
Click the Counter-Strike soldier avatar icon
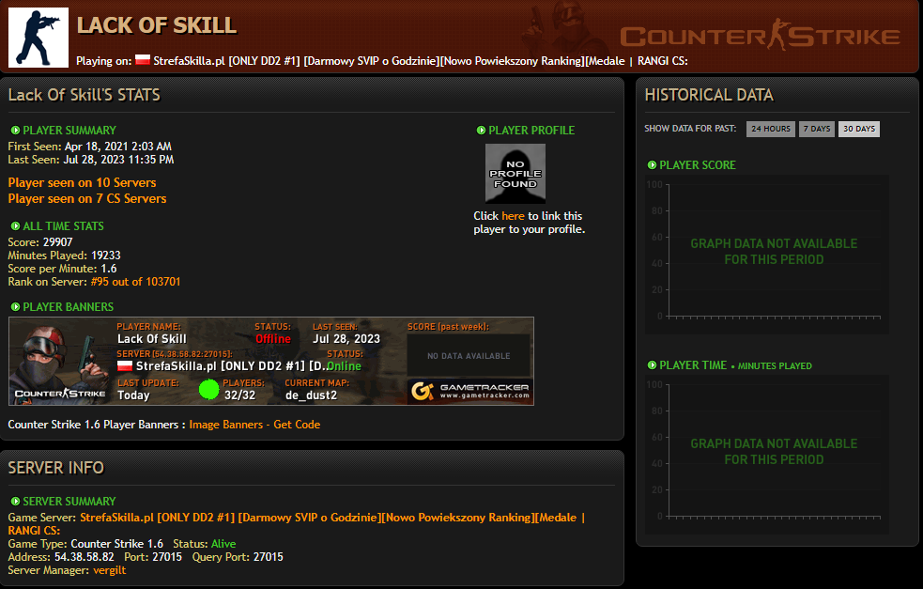pos(38,38)
